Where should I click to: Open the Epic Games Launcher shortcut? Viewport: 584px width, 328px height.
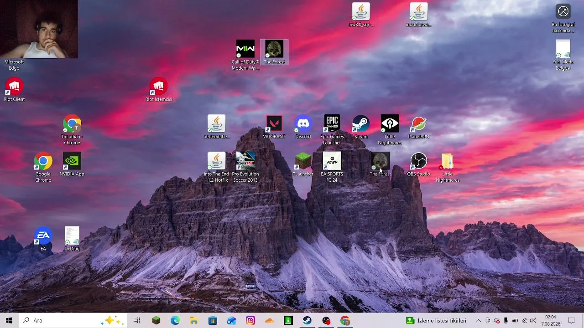332,130
